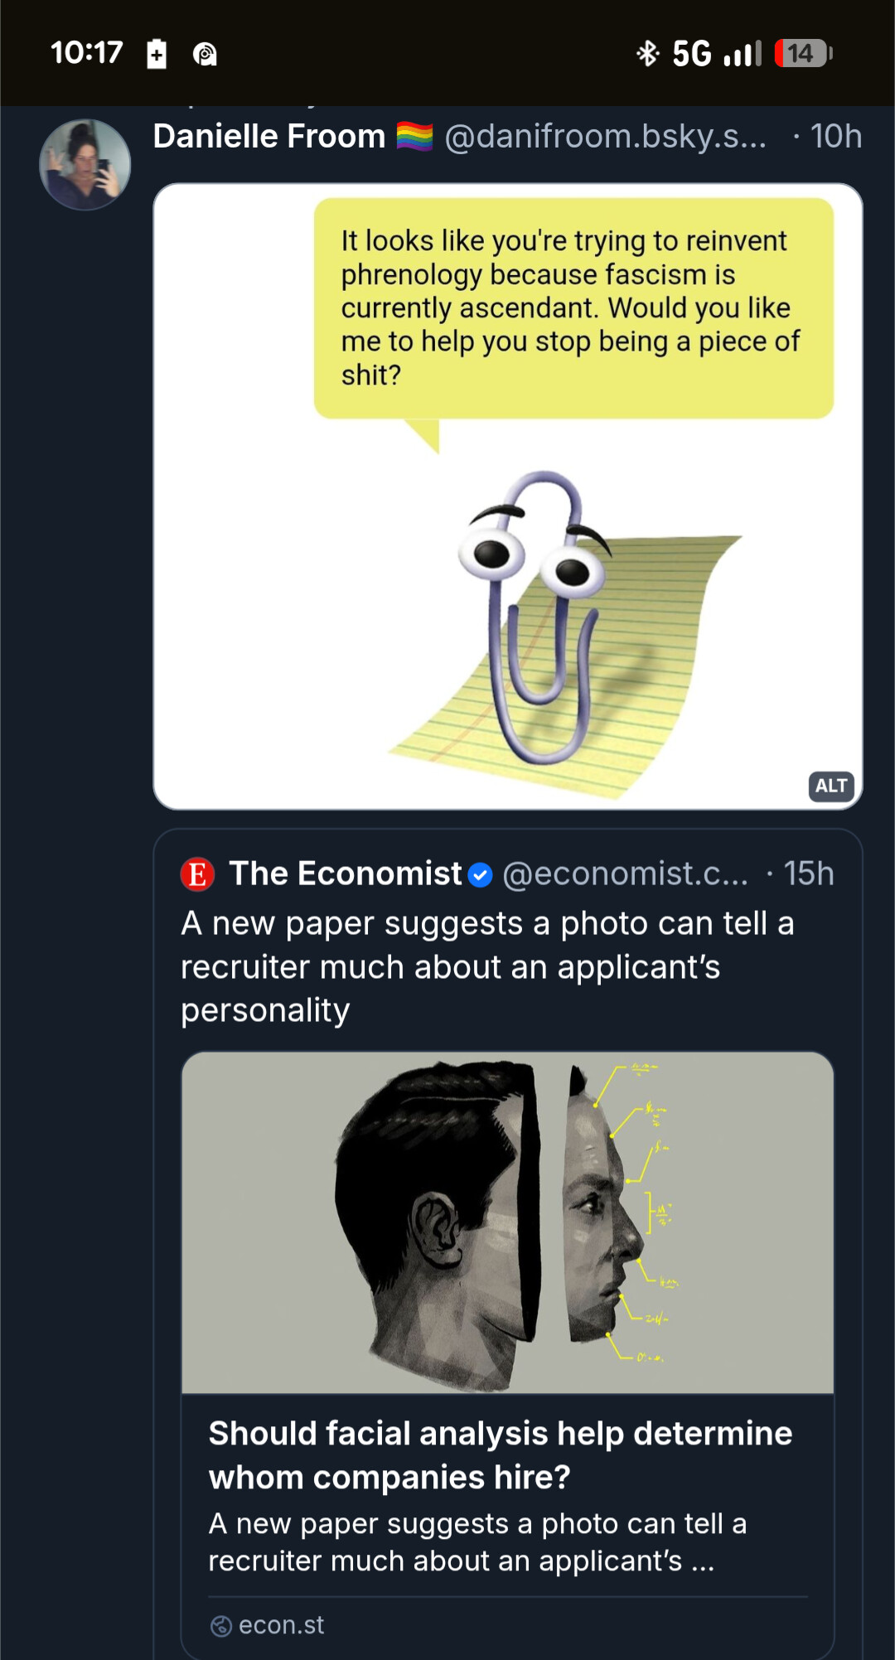
Task: Open the @danifroom.bsky.s... handle
Action: 605,137
